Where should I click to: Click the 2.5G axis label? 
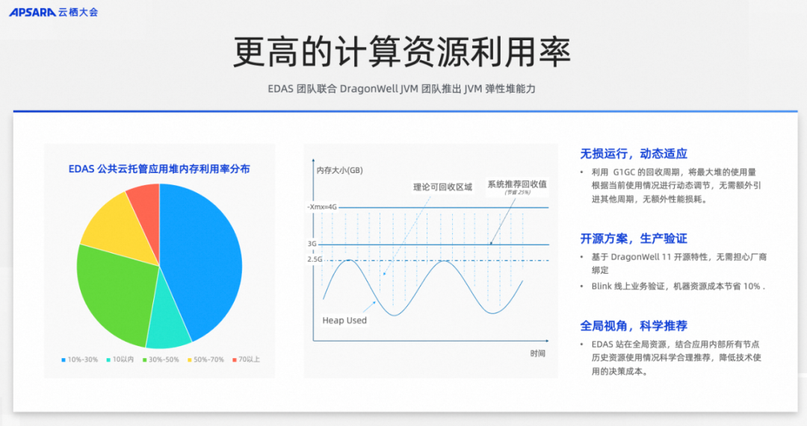pos(315,260)
